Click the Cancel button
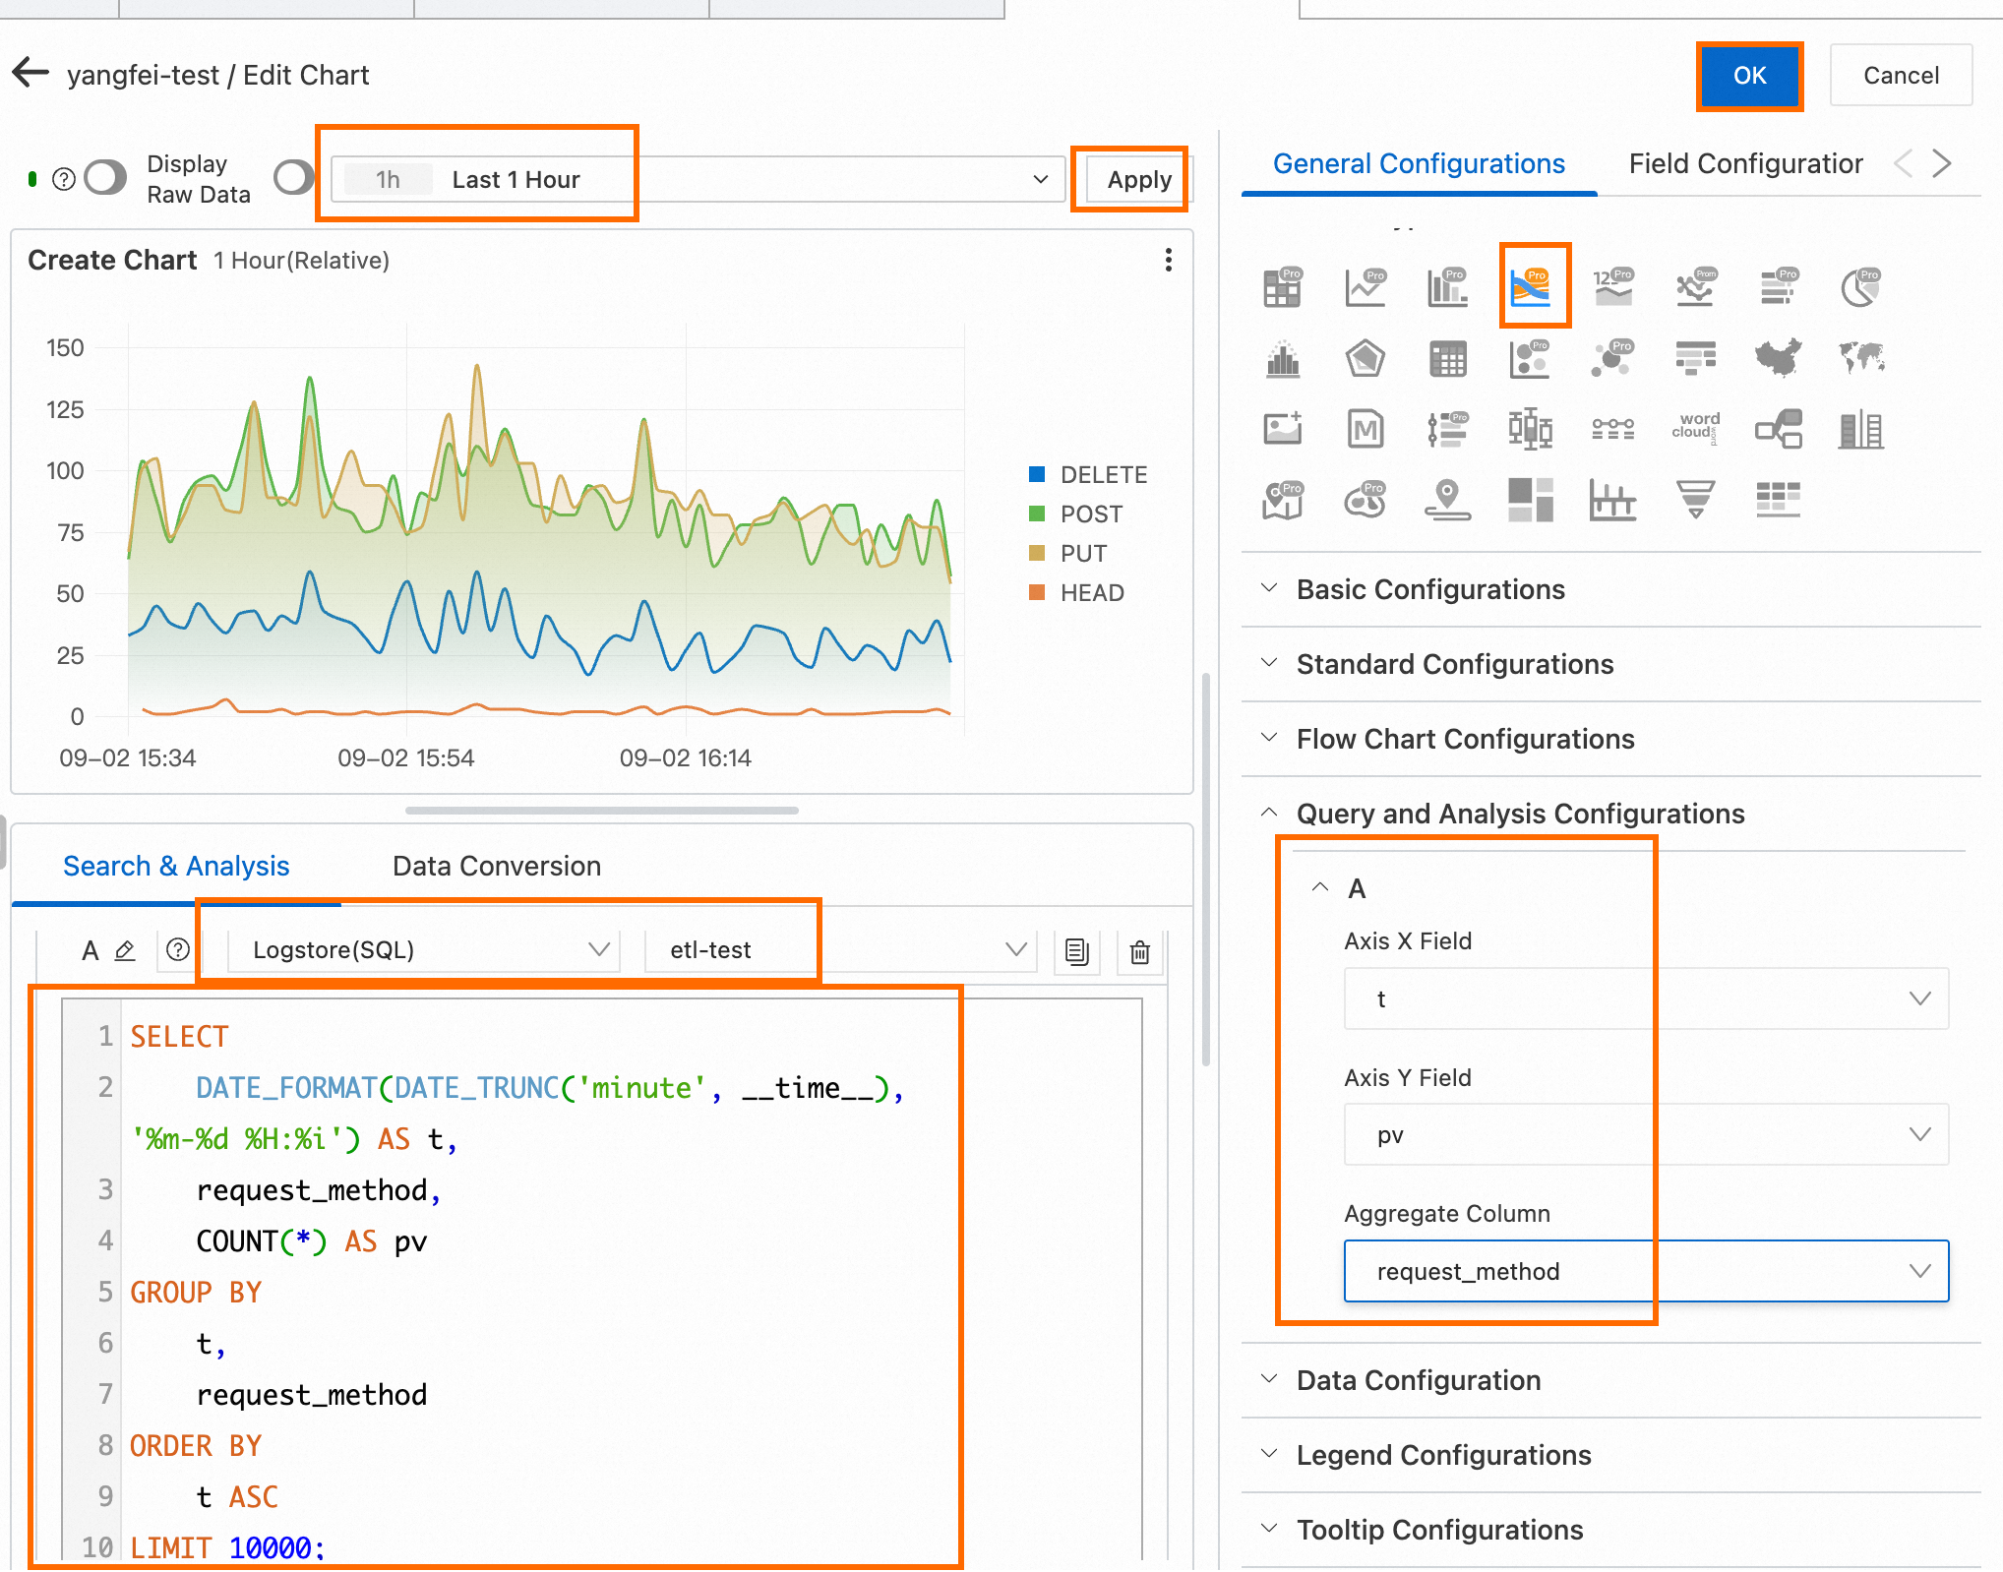 click(1901, 75)
